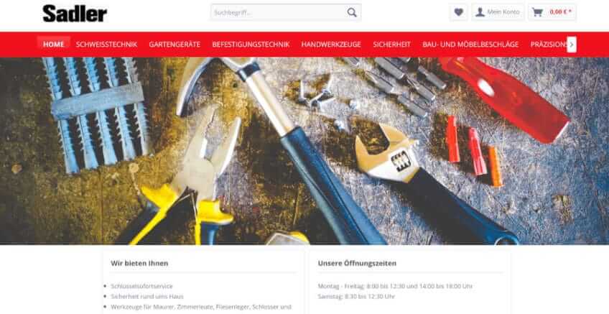Viewport: 609px width, 314px height.
Task: Select the HOME menu item
Action: coord(54,45)
